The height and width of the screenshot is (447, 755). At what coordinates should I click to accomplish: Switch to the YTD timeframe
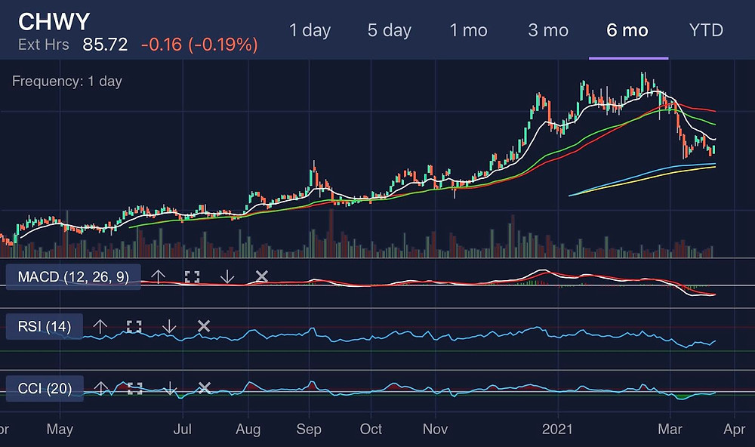click(706, 30)
